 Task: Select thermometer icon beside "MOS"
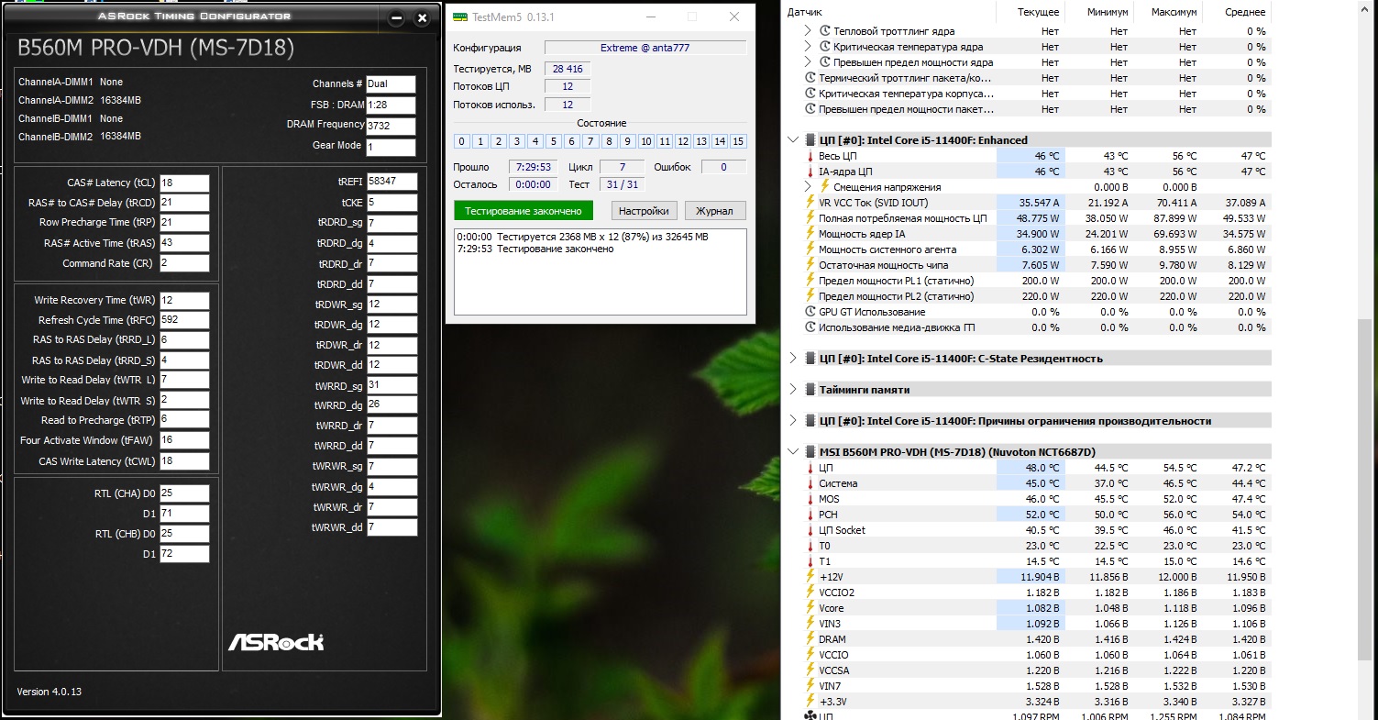810,499
